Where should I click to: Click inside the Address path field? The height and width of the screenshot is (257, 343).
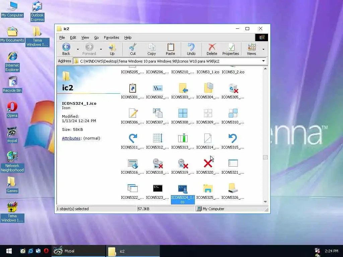pyautogui.click(x=167, y=61)
